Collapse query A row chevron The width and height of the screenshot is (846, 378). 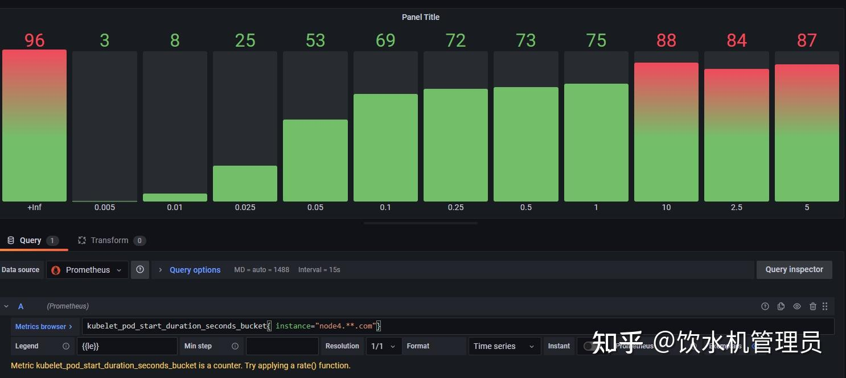[x=7, y=306]
